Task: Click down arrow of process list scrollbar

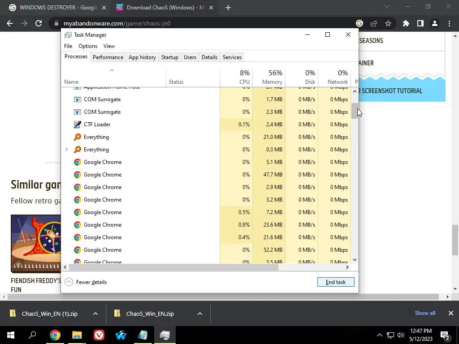Action: [x=355, y=260]
